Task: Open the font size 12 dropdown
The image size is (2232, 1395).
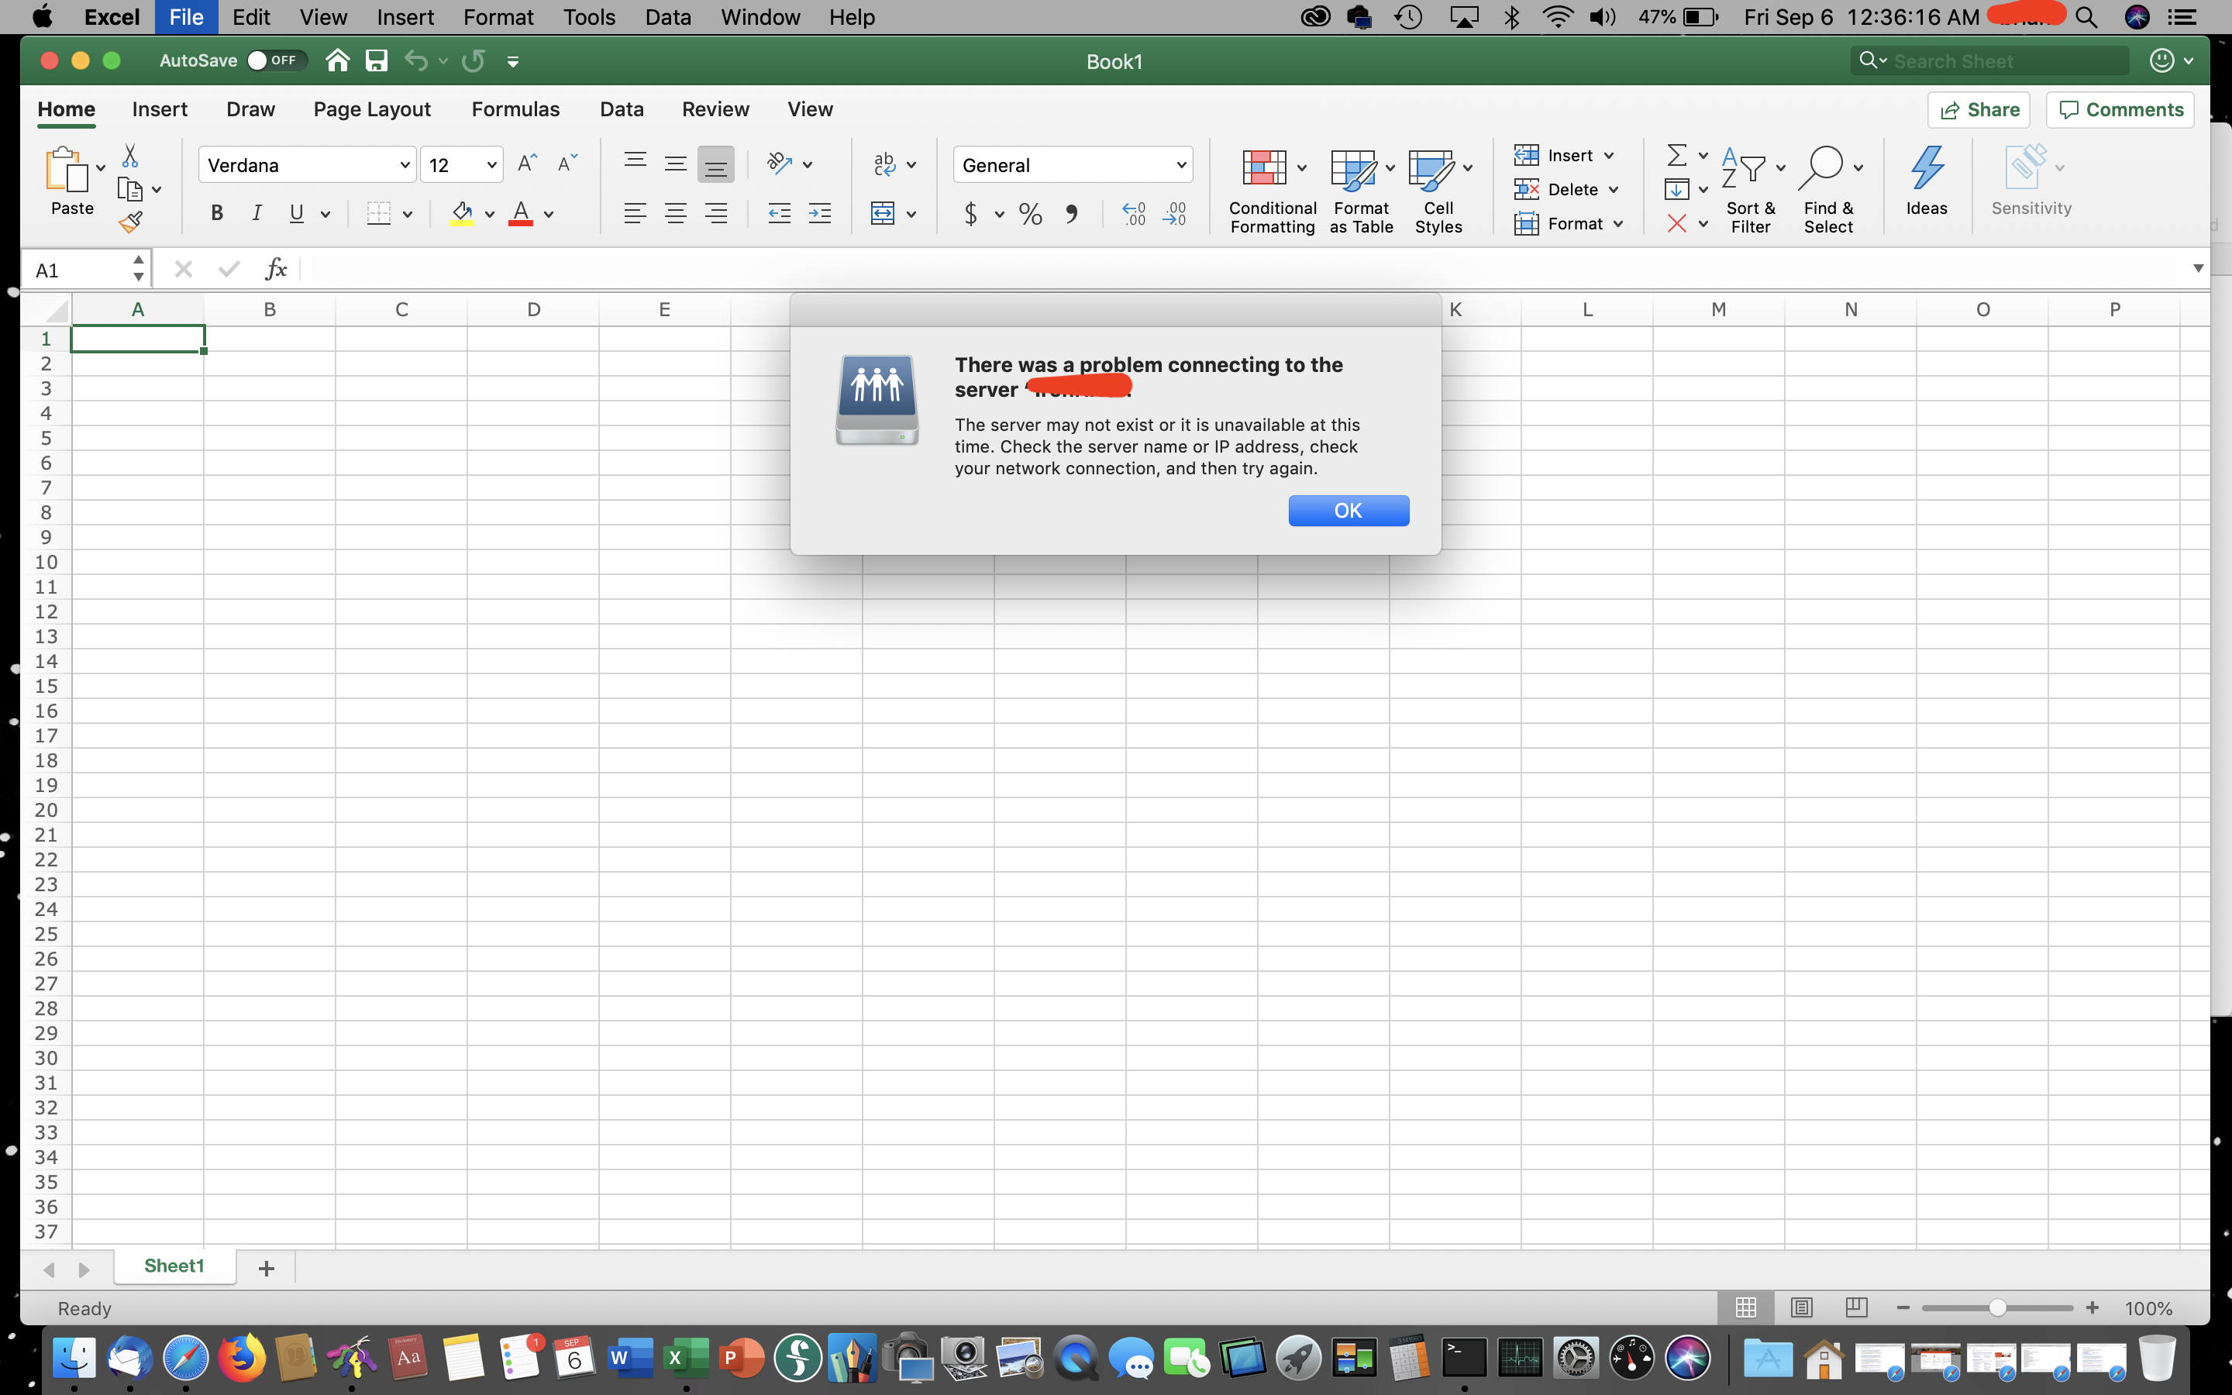Action: [x=491, y=165]
